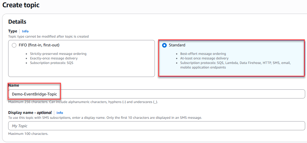This screenshot has width=307, height=143.
Task: Click the Name field label
Action: pos(14,85)
